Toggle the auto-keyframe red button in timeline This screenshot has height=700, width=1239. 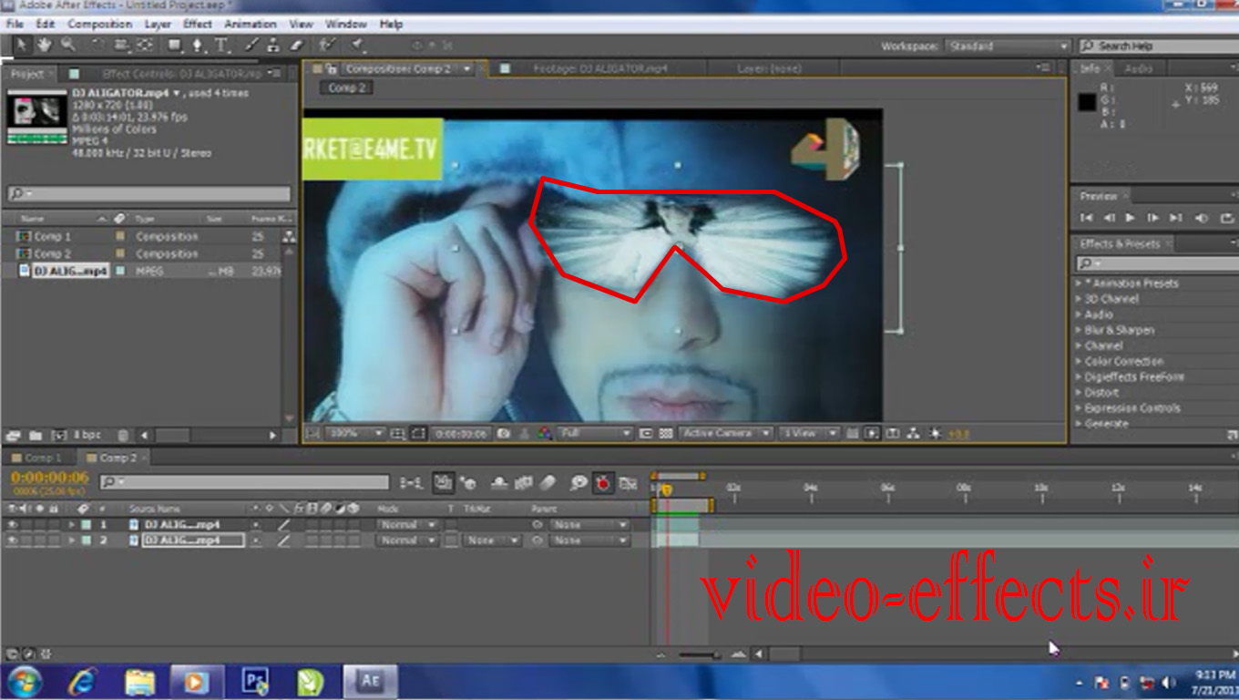coord(603,483)
